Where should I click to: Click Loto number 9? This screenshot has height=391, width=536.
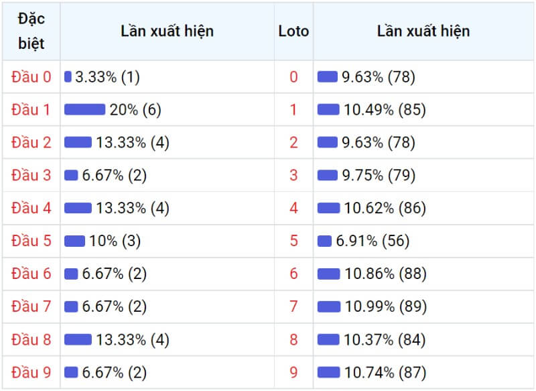[293, 372]
